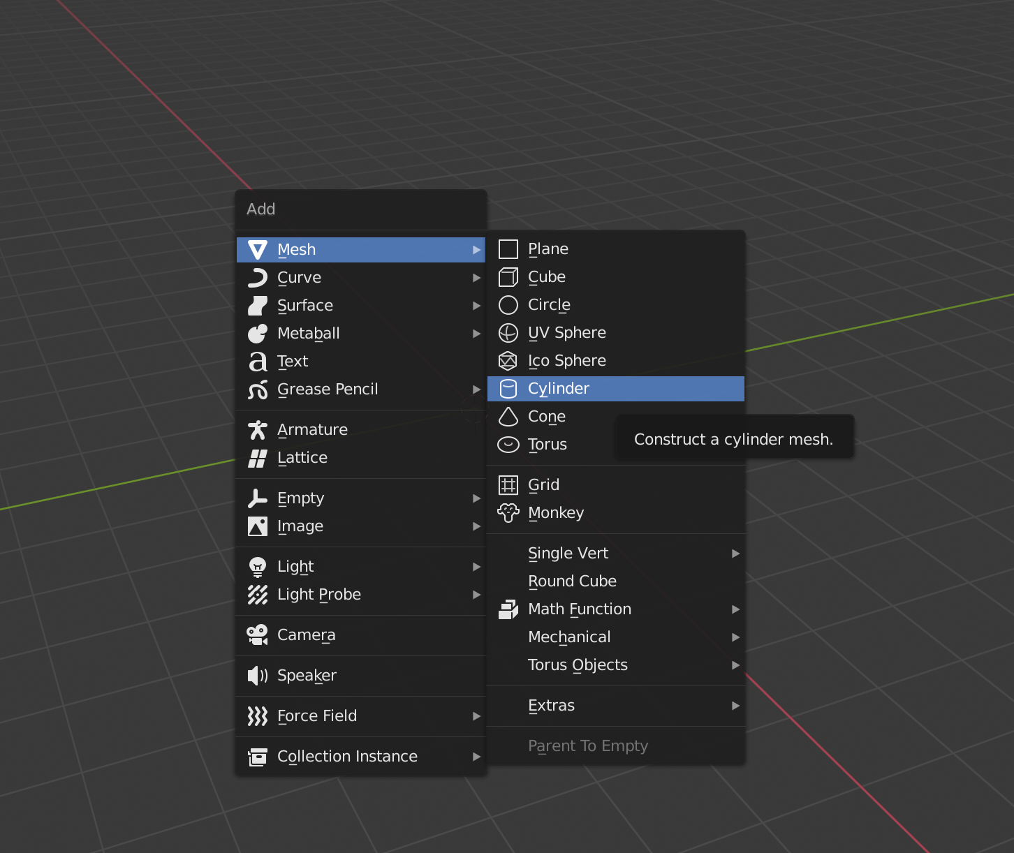Open the Light Probe entry
This screenshot has height=853, width=1014.
click(x=361, y=595)
